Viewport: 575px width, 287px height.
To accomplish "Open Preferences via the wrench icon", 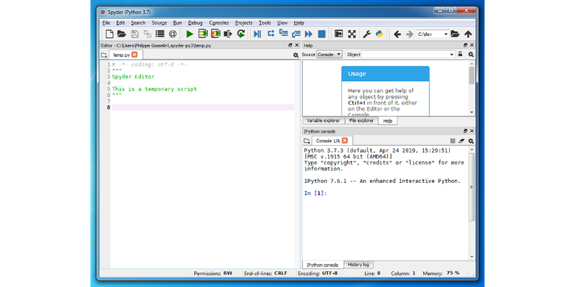I will [367, 34].
